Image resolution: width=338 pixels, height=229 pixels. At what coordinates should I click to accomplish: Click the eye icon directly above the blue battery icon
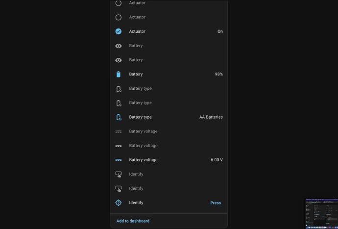pyautogui.click(x=119, y=60)
